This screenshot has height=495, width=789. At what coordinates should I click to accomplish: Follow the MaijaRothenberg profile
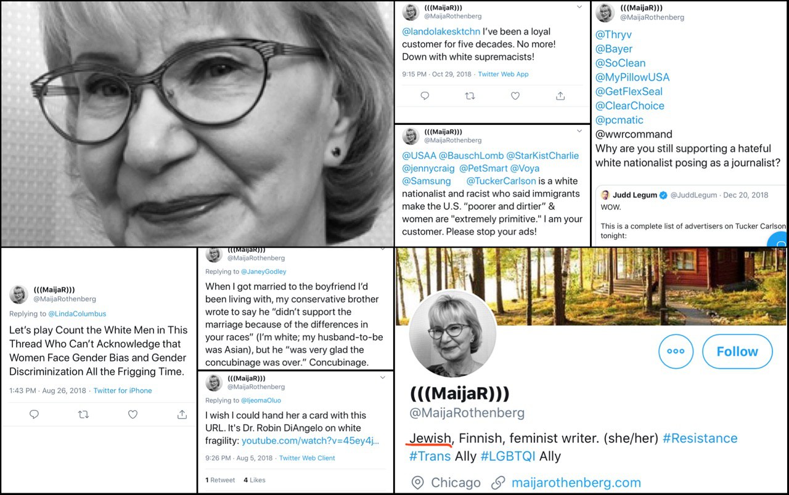737,352
